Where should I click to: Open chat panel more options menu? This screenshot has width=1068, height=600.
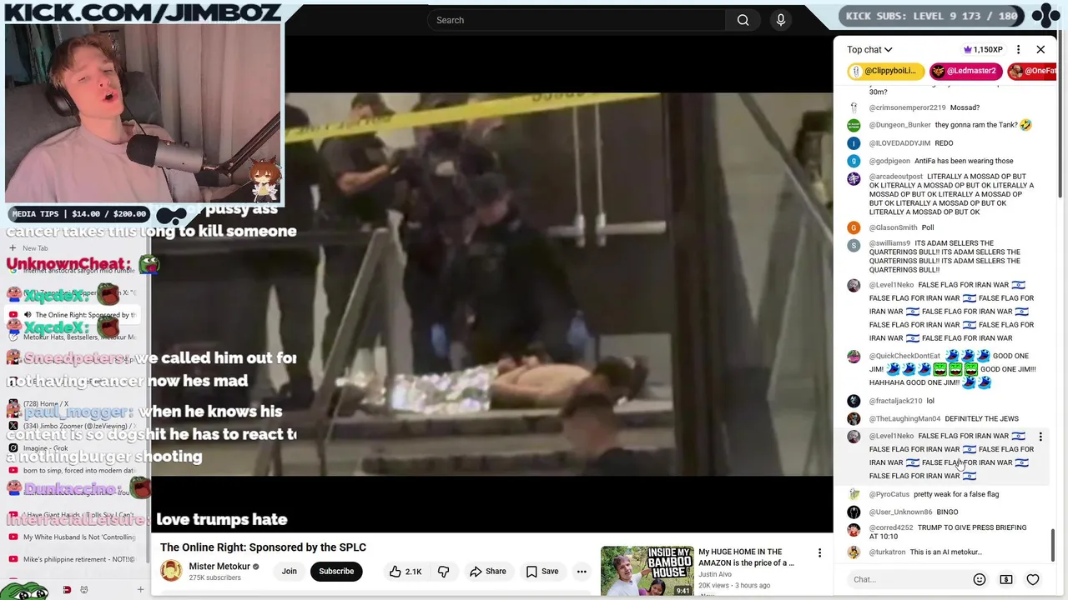(x=1018, y=49)
